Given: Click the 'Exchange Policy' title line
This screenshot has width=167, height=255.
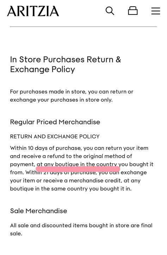Looking at the screenshot, I should (43, 69).
